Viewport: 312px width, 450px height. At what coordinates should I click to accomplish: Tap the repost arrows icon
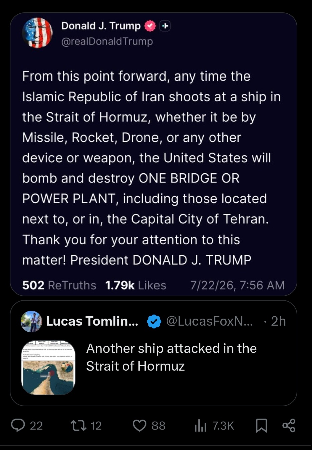(79, 425)
